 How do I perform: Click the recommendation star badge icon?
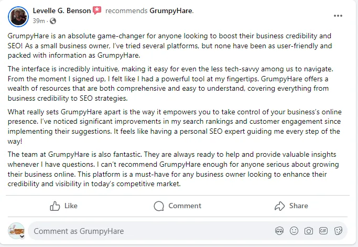97,10
